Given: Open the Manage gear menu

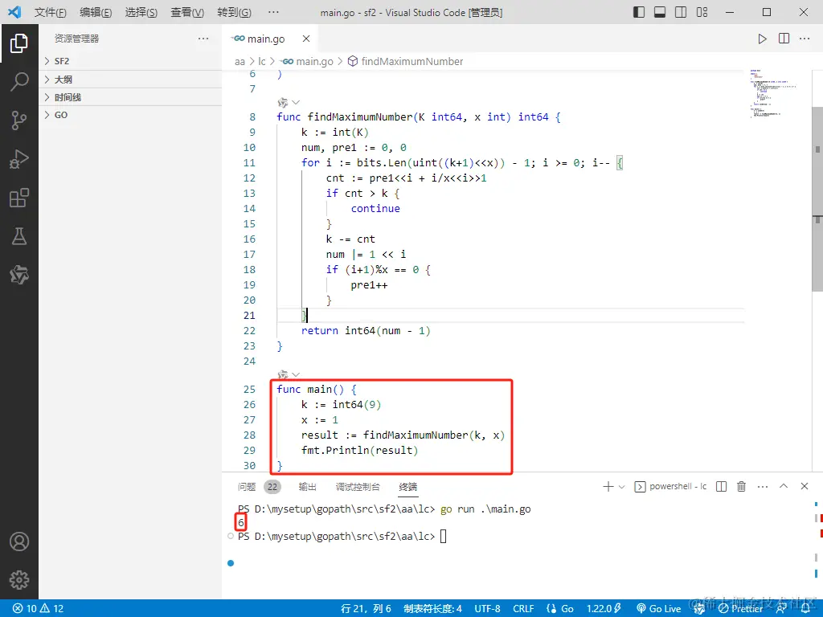Looking at the screenshot, I should [19, 580].
